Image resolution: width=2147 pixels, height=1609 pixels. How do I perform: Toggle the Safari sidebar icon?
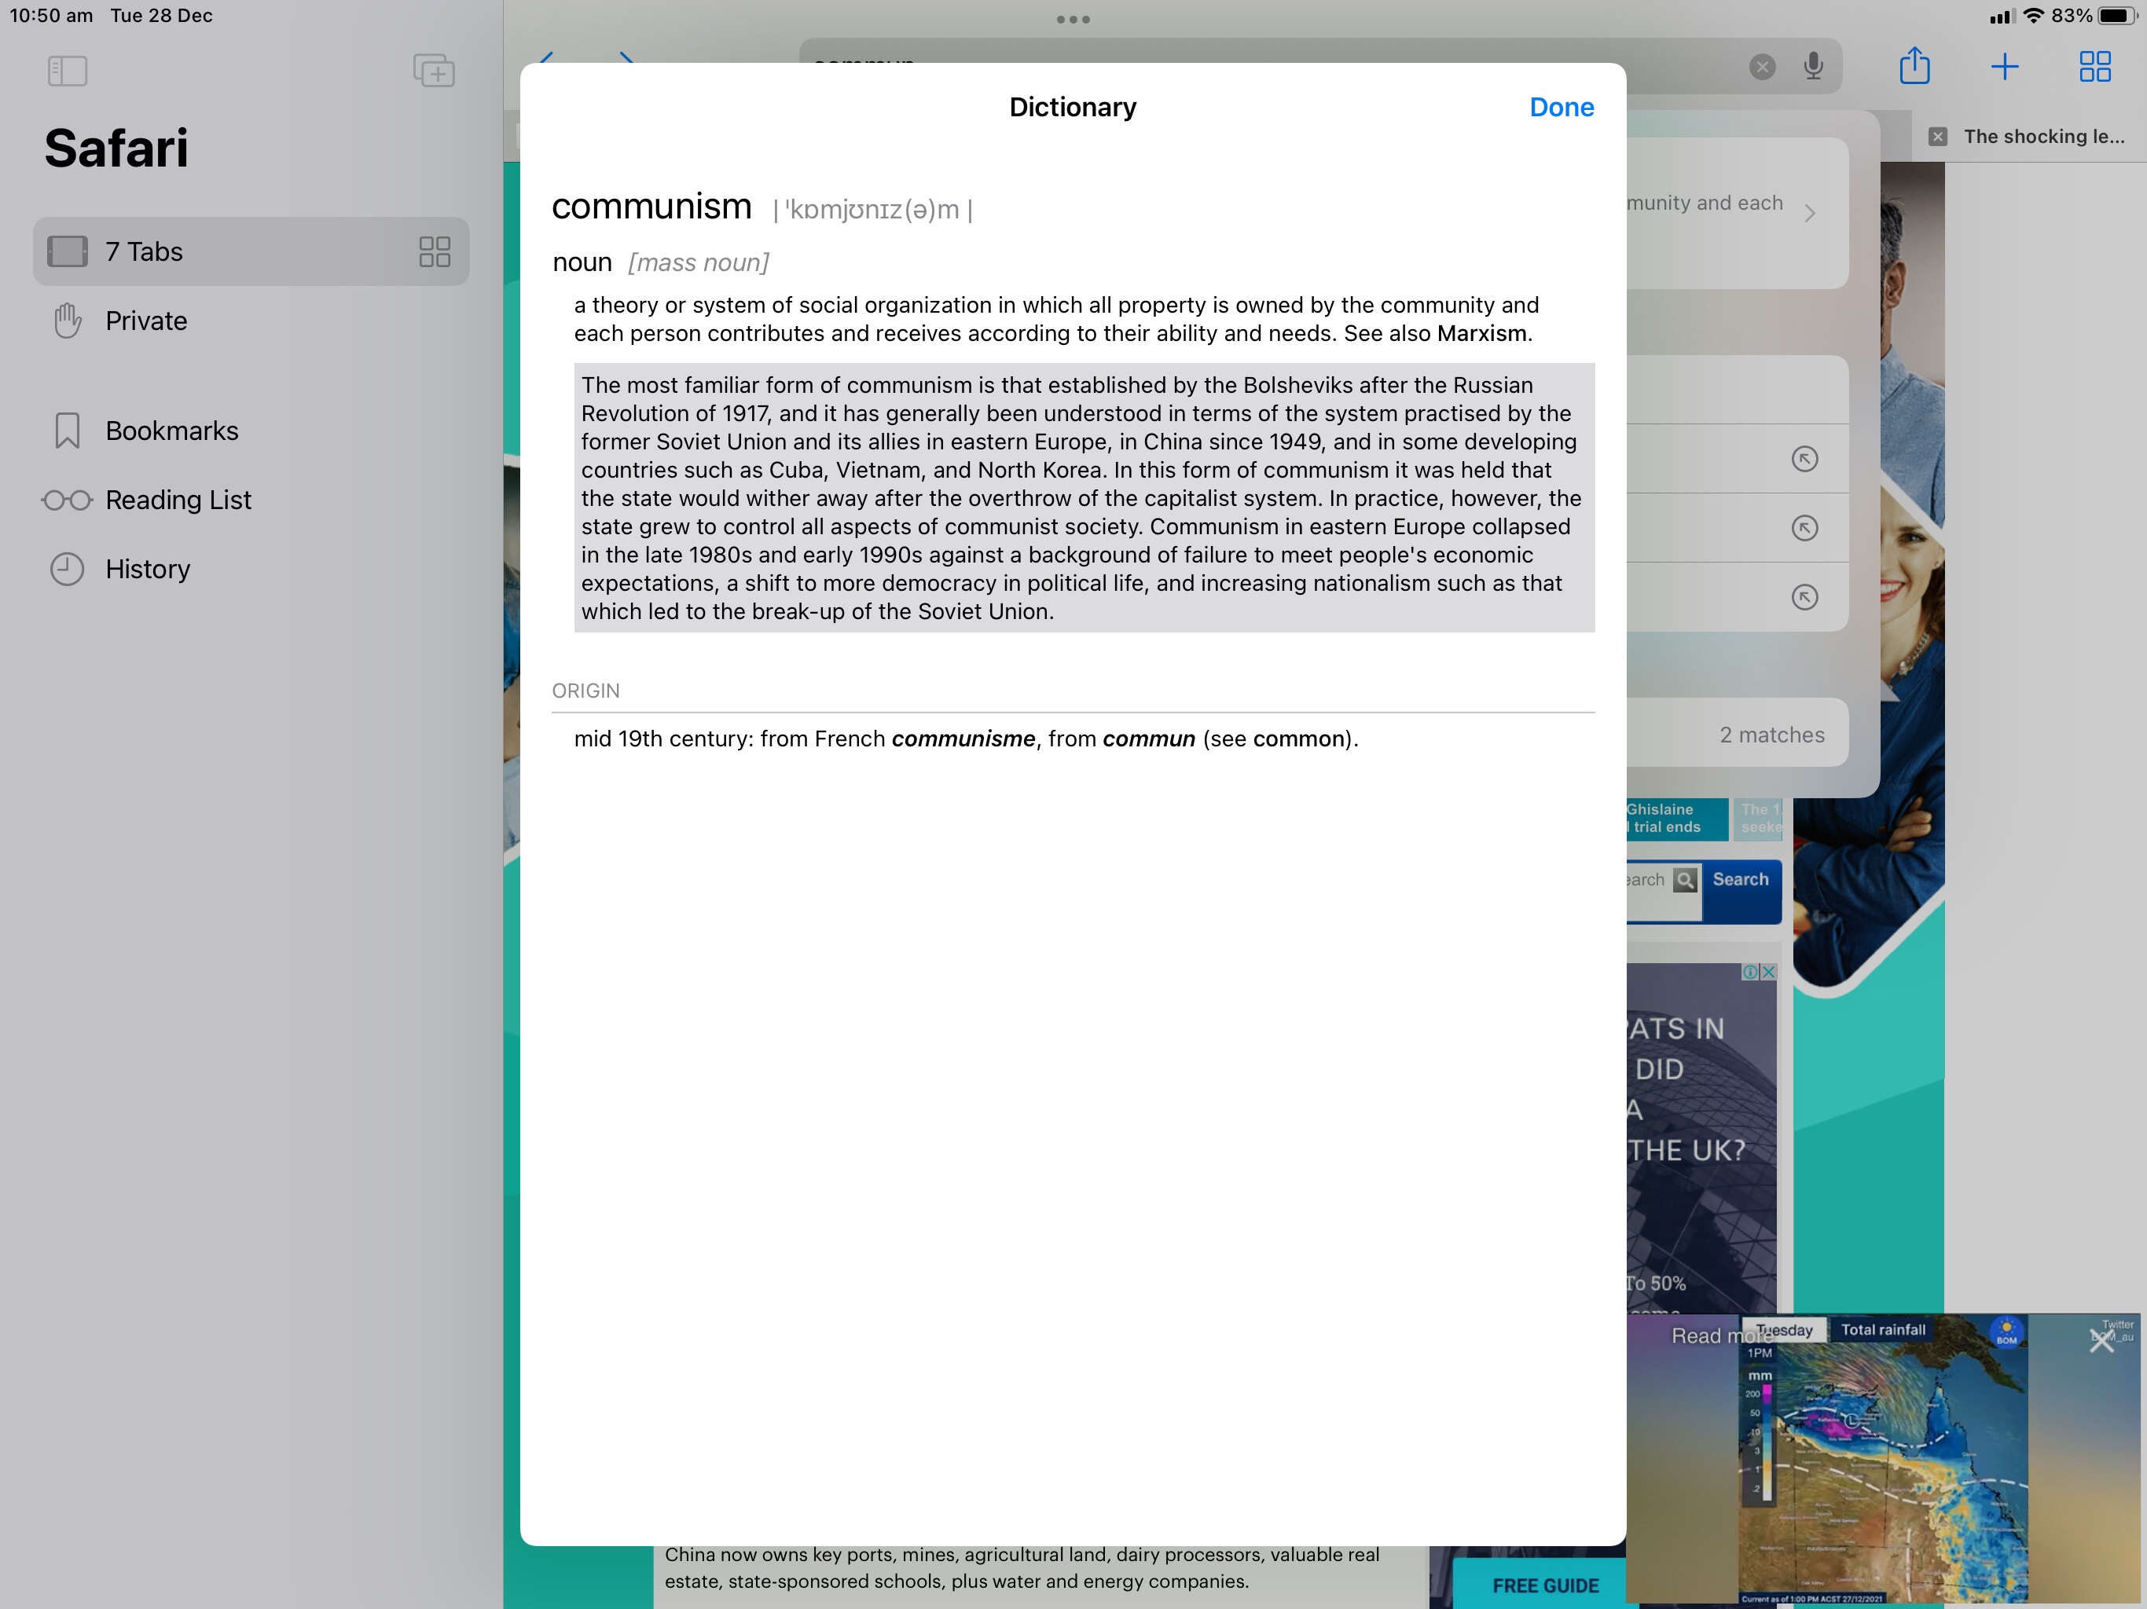(67, 71)
